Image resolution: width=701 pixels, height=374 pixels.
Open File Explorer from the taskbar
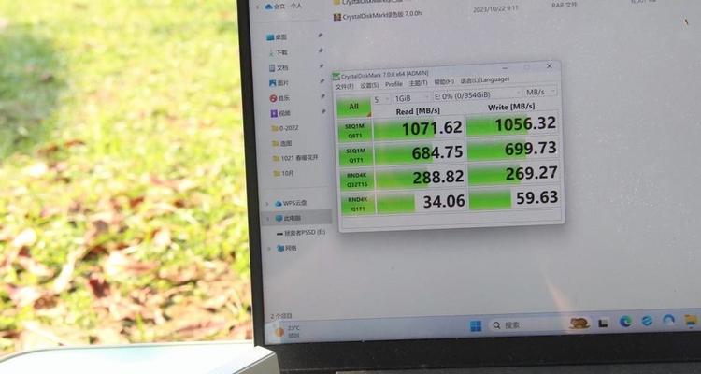click(691, 320)
